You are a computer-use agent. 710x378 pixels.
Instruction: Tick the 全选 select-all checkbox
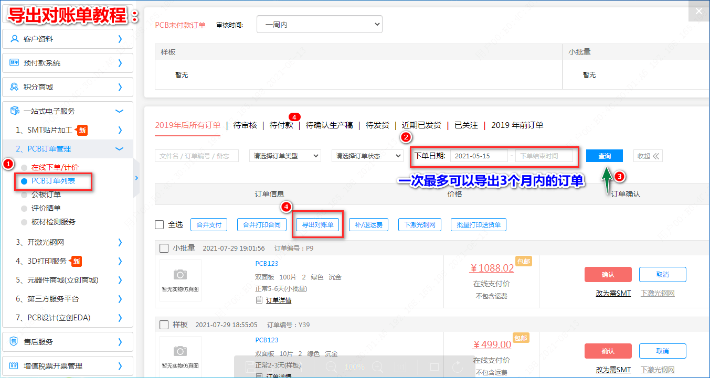(x=160, y=225)
